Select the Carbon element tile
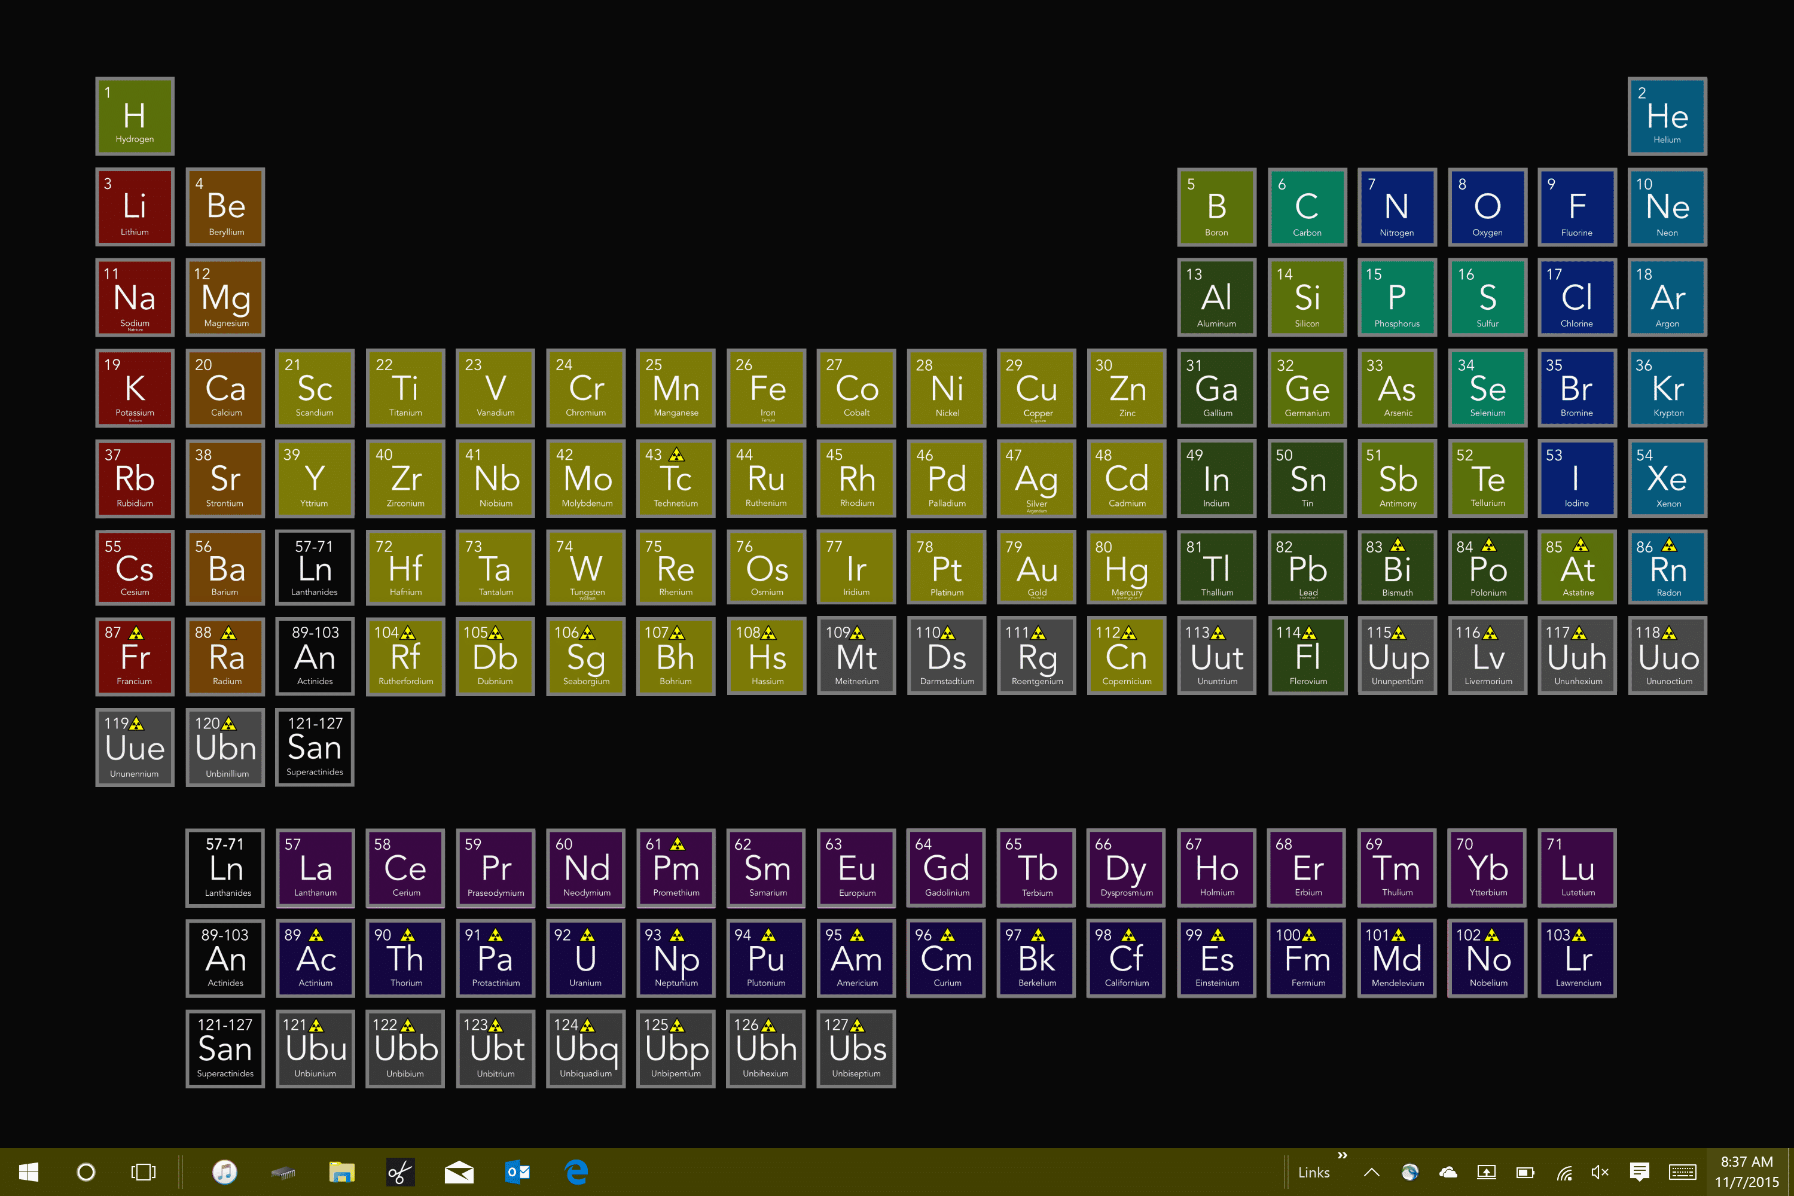This screenshot has width=1794, height=1196. [1307, 207]
